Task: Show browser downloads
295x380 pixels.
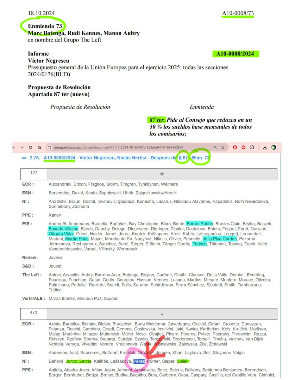Action: [265, 147]
